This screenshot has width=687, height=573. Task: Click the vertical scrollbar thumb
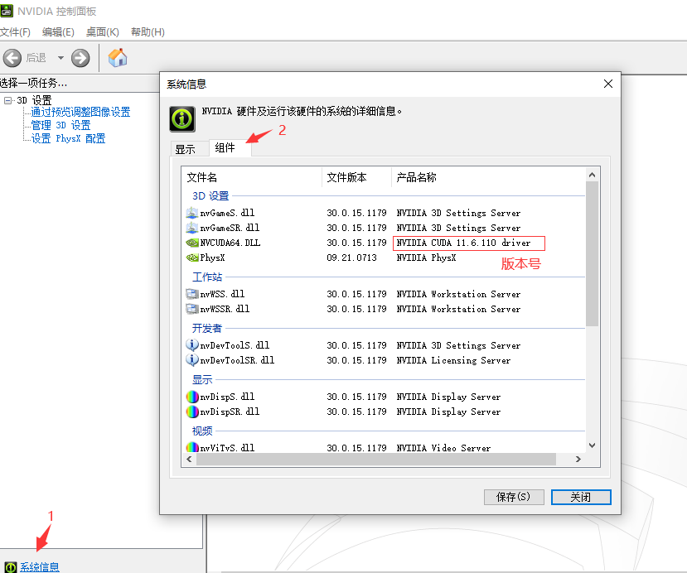click(592, 254)
